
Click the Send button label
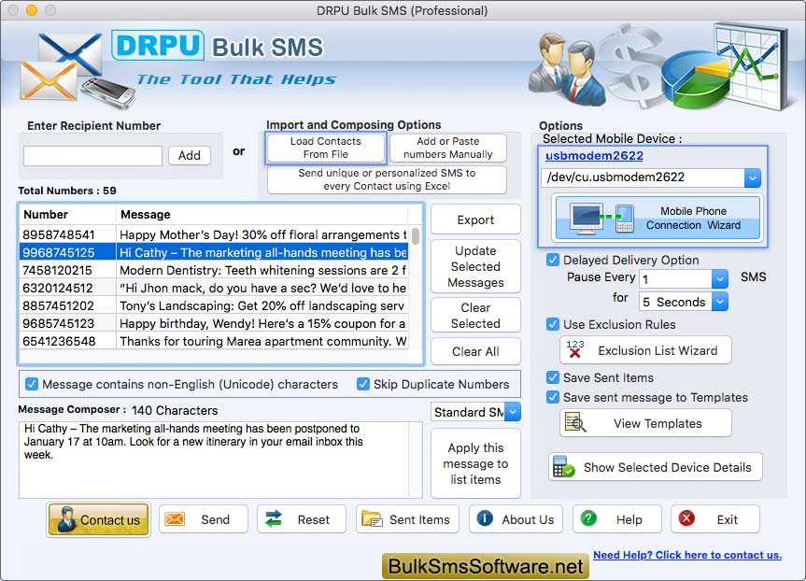click(x=216, y=519)
